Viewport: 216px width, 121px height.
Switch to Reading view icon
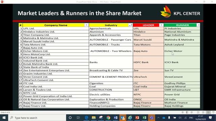coord(208,112)
